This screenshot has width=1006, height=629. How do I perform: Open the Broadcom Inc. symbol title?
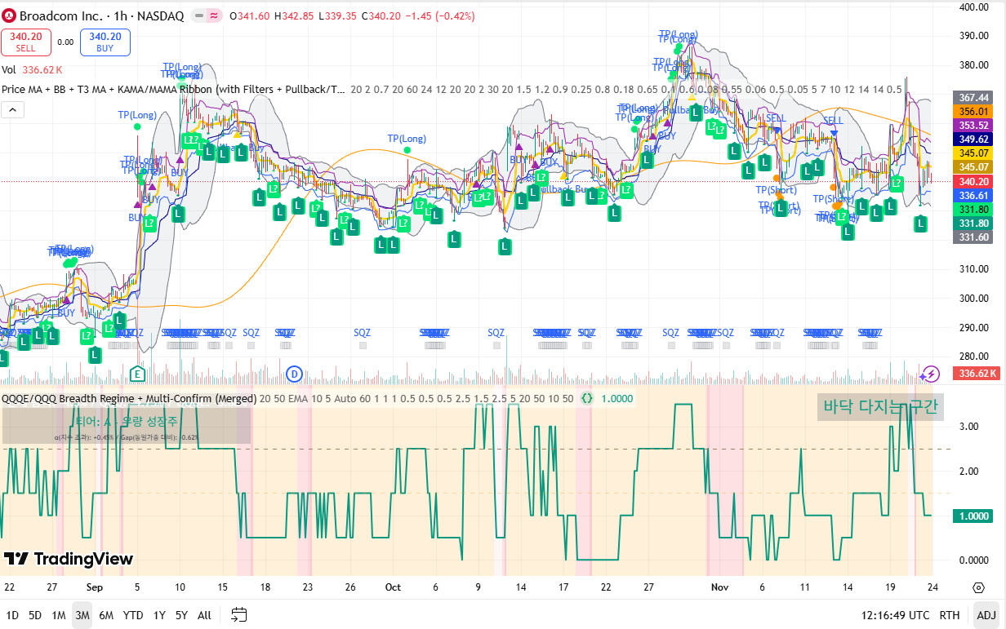coord(59,16)
